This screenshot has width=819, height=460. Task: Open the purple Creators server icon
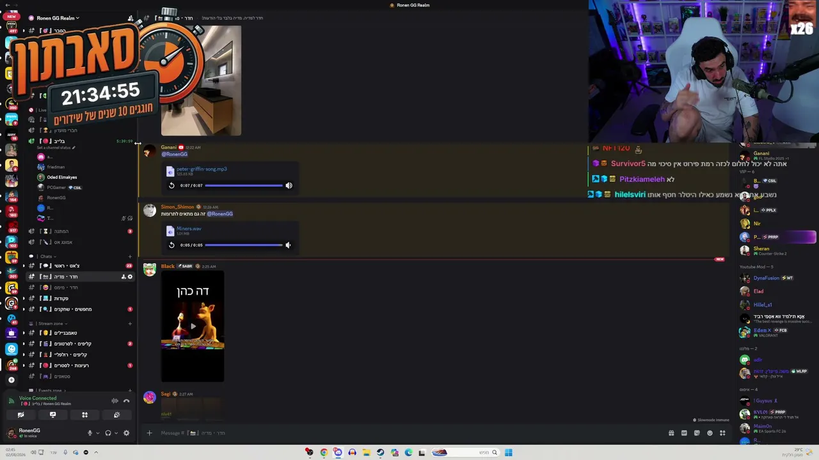(x=11, y=333)
